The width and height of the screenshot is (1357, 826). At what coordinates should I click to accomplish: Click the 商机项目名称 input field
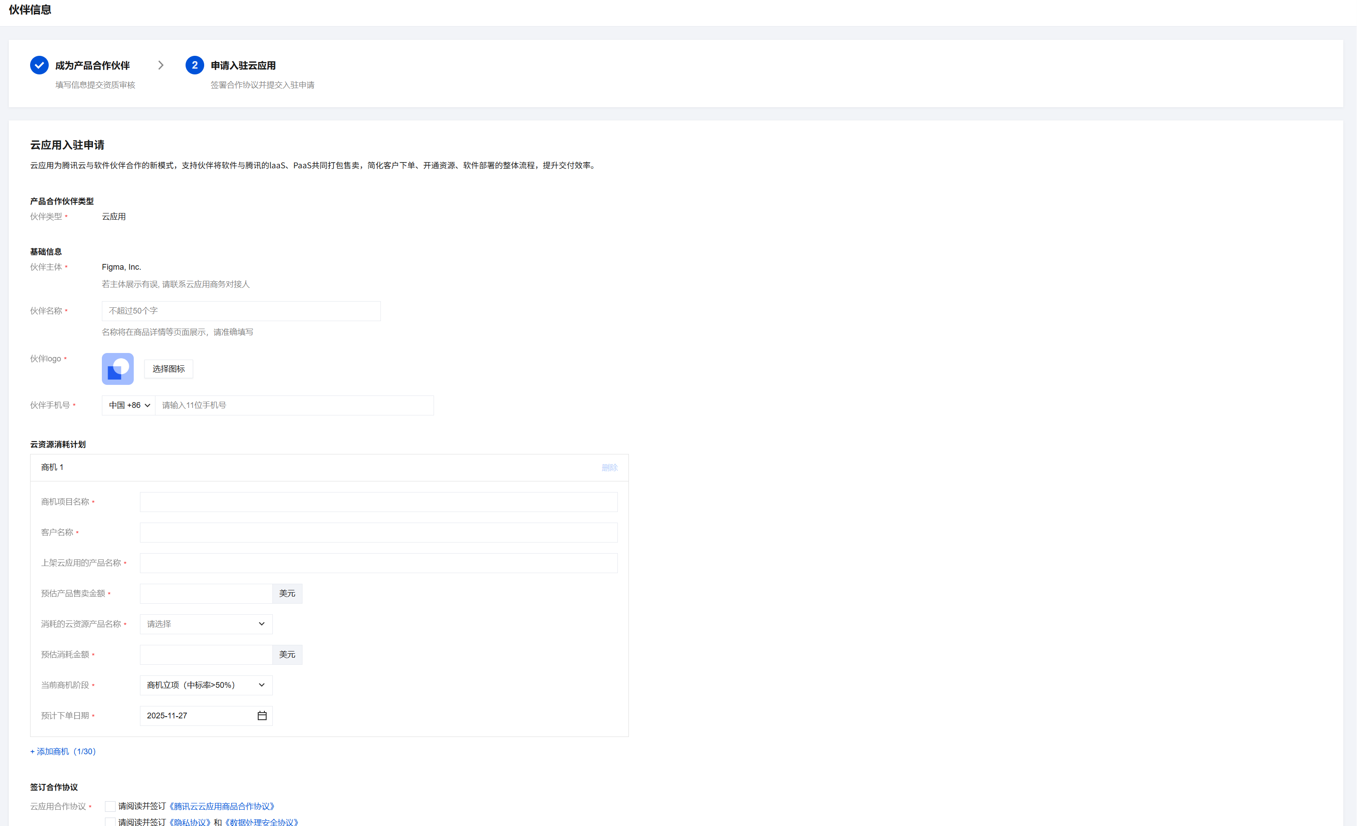tap(378, 502)
